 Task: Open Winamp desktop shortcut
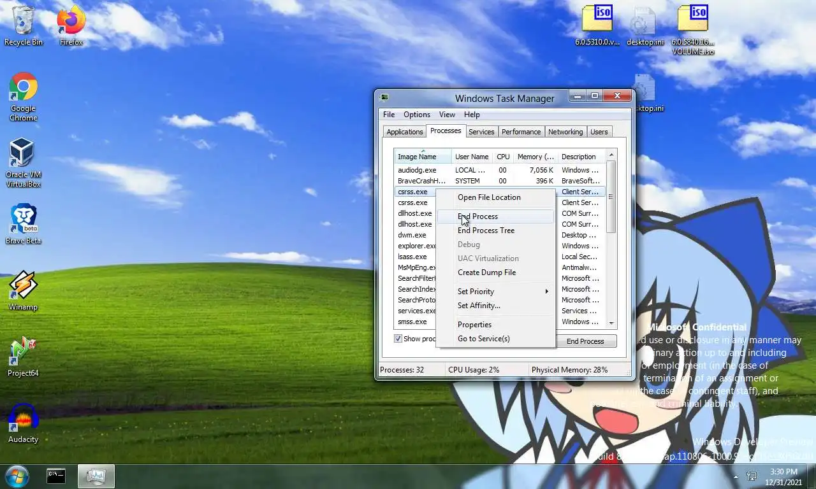tap(24, 291)
